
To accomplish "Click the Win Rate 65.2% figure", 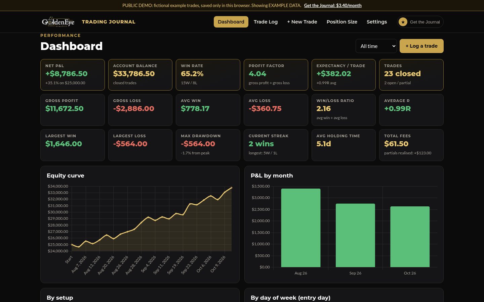I will 192,73.
